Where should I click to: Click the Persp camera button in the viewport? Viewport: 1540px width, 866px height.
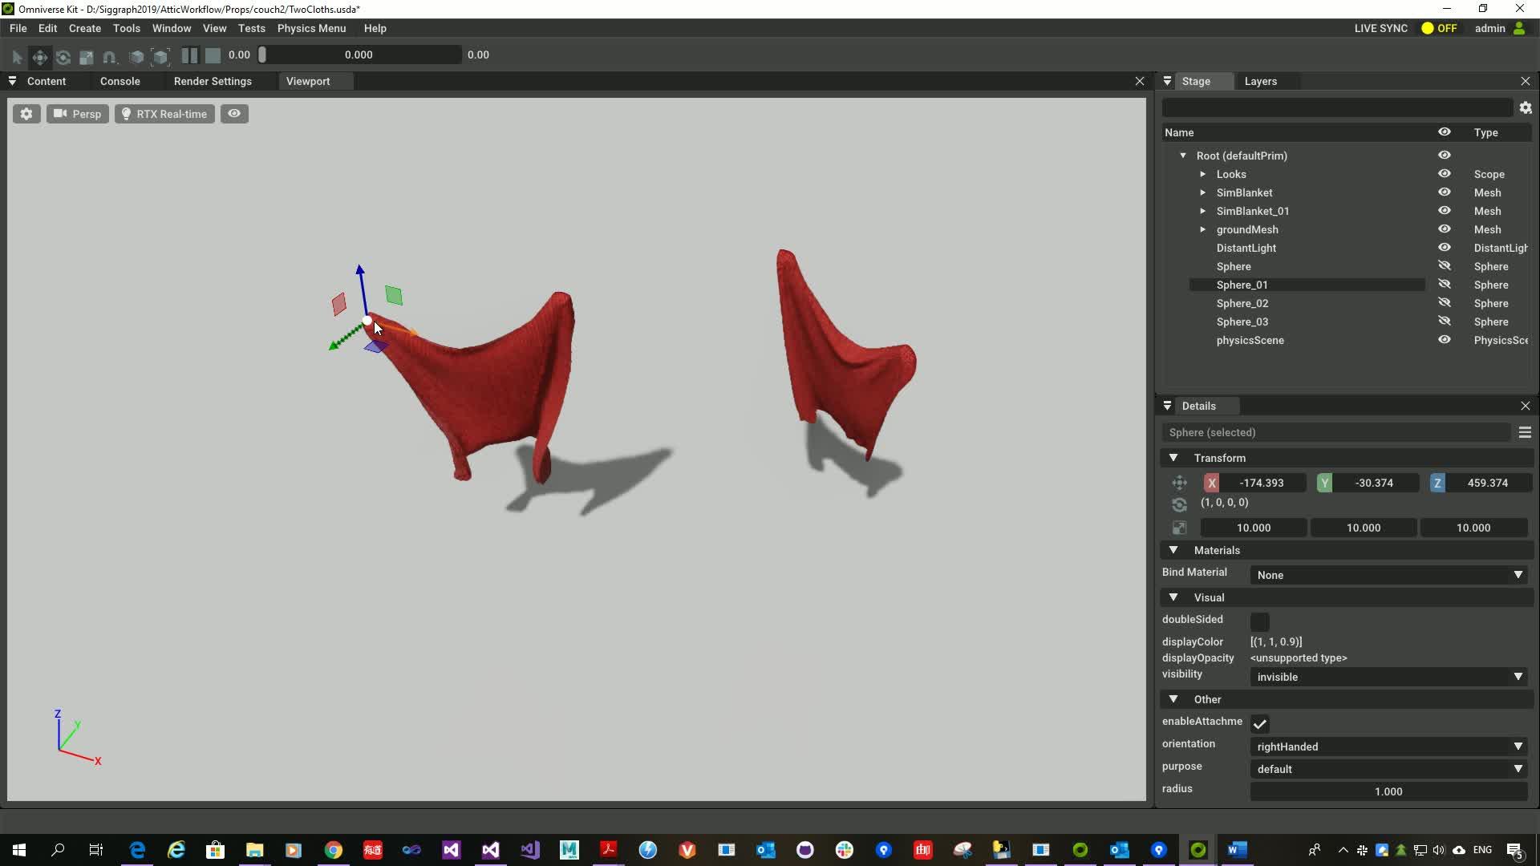coord(77,113)
